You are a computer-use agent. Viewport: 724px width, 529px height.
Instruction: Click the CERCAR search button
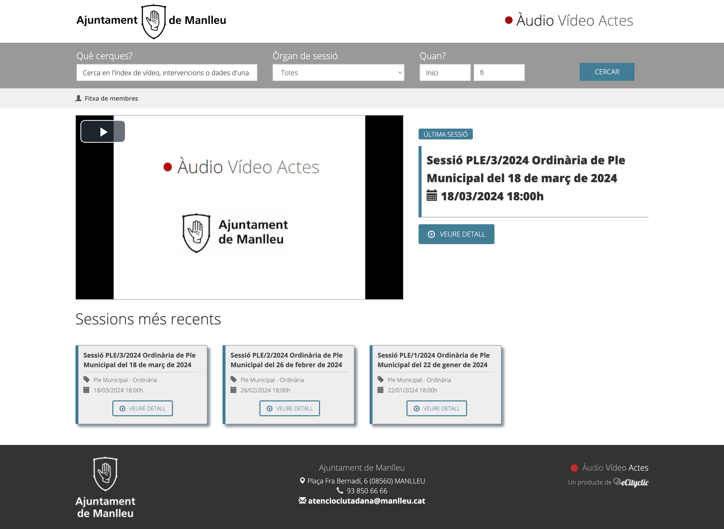[x=607, y=72]
